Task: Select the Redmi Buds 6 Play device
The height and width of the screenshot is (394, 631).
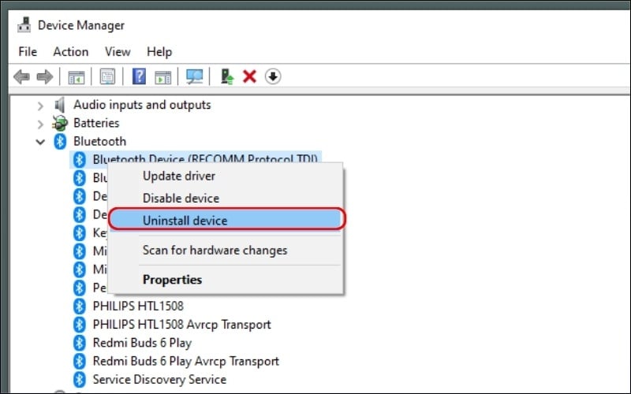Action: coord(142,343)
